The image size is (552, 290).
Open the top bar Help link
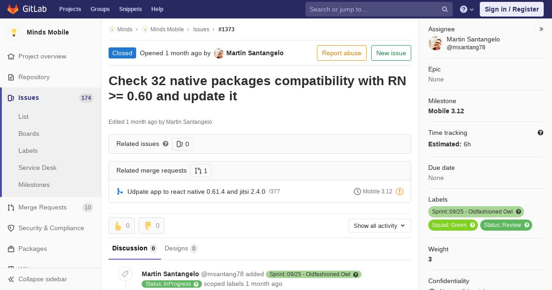157,9
